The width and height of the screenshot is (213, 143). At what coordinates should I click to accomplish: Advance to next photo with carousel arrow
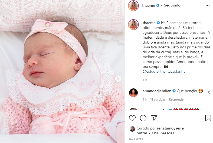(118, 79)
